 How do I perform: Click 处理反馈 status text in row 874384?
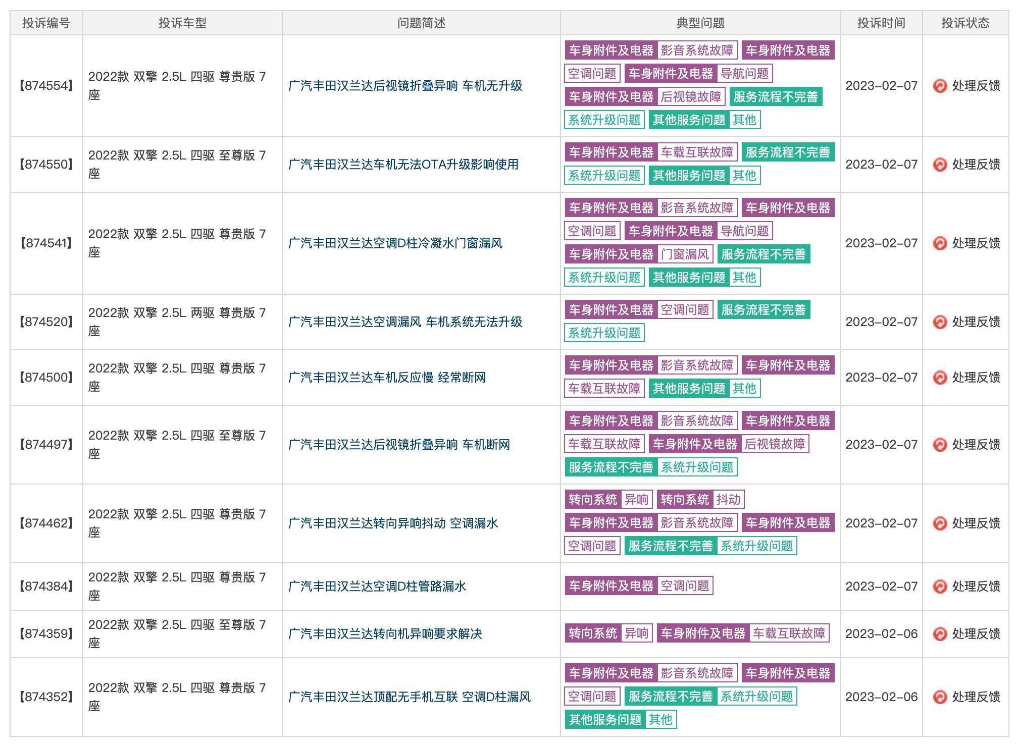976,587
